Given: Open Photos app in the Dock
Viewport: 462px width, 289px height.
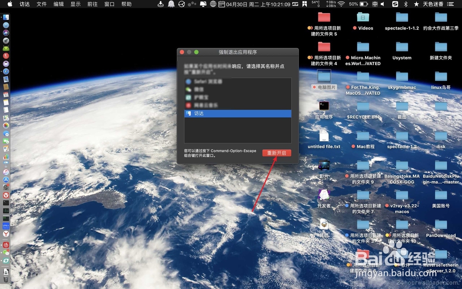Looking at the screenshot, I should click(6, 126).
